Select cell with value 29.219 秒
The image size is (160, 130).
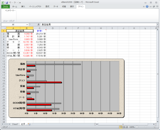40,34
